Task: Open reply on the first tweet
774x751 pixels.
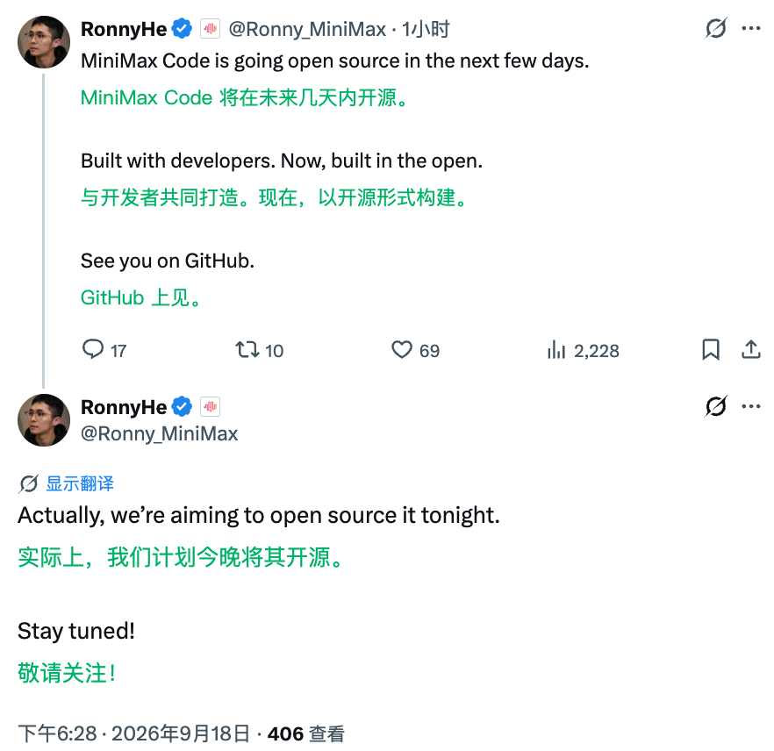Action: tap(104, 350)
